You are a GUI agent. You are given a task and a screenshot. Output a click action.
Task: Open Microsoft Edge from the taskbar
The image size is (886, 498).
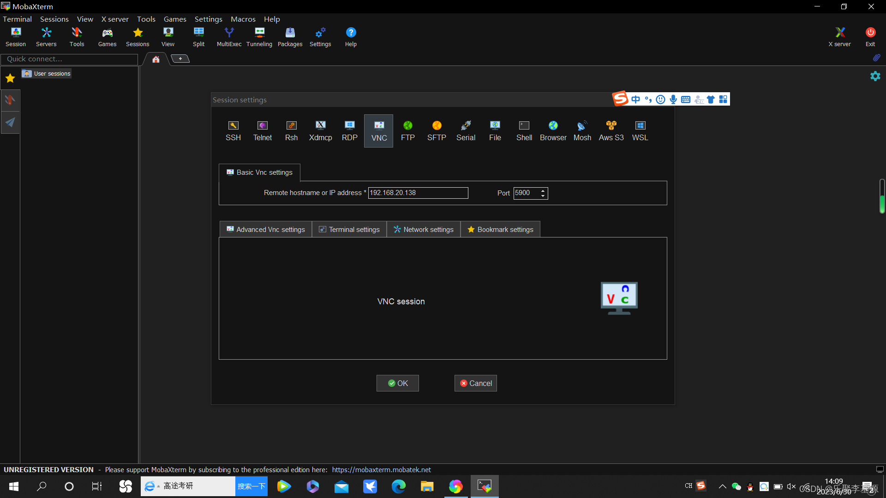point(398,486)
